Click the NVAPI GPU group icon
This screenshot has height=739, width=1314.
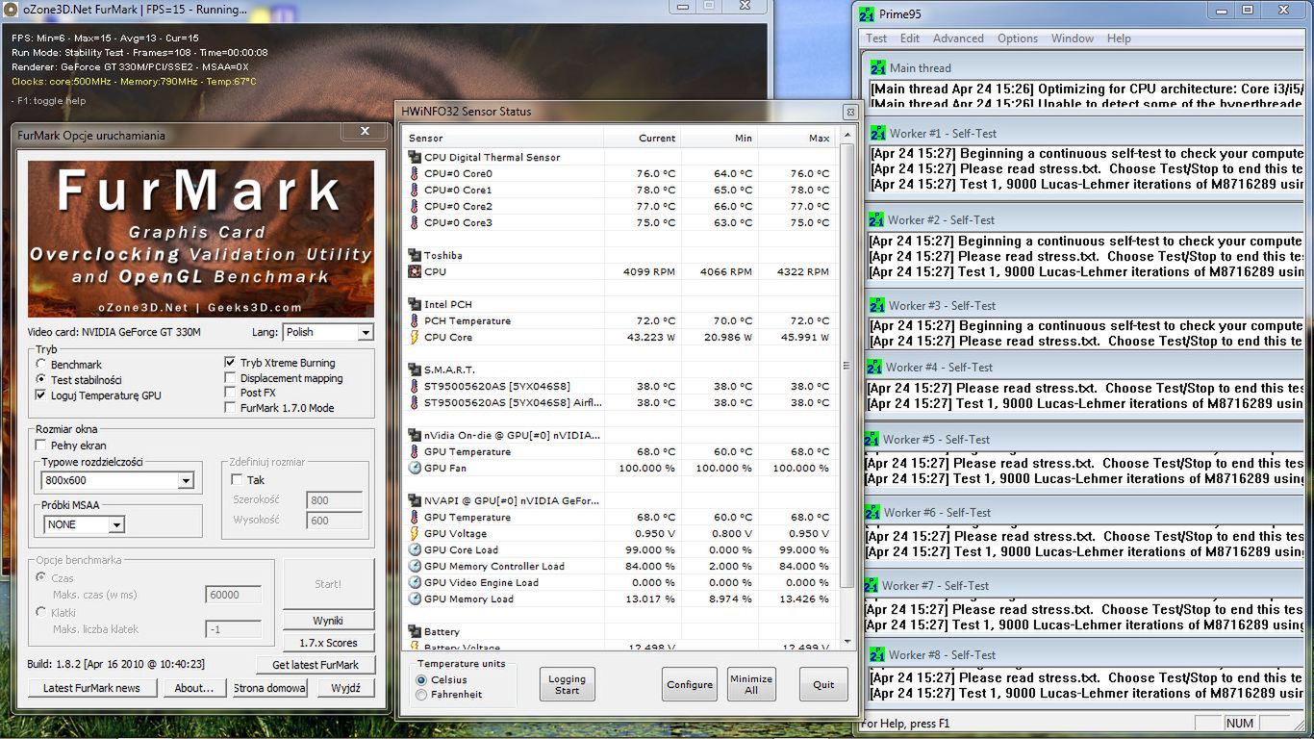[415, 500]
